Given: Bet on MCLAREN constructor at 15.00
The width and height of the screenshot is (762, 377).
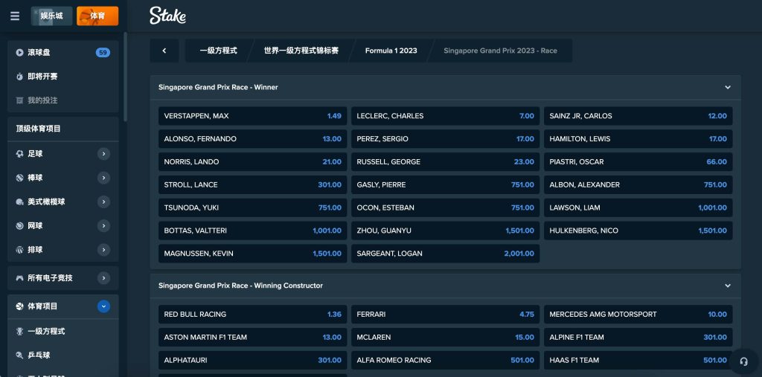Looking at the screenshot, I should point(445,337).
